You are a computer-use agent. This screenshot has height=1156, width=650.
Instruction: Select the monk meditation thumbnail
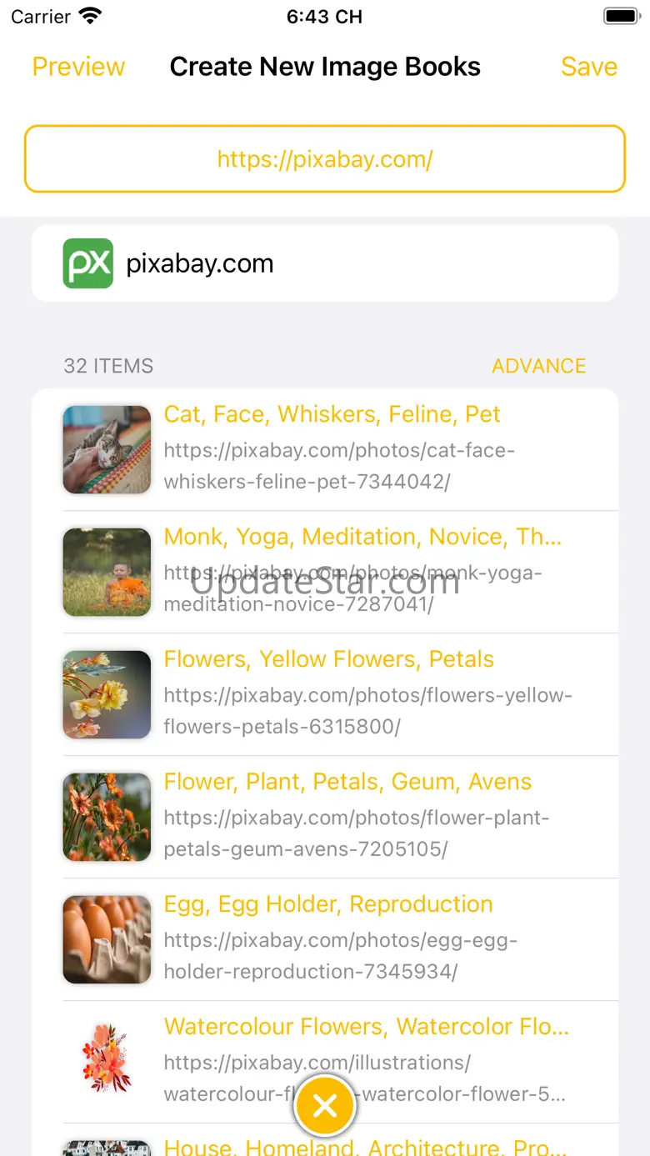point(107,572)
